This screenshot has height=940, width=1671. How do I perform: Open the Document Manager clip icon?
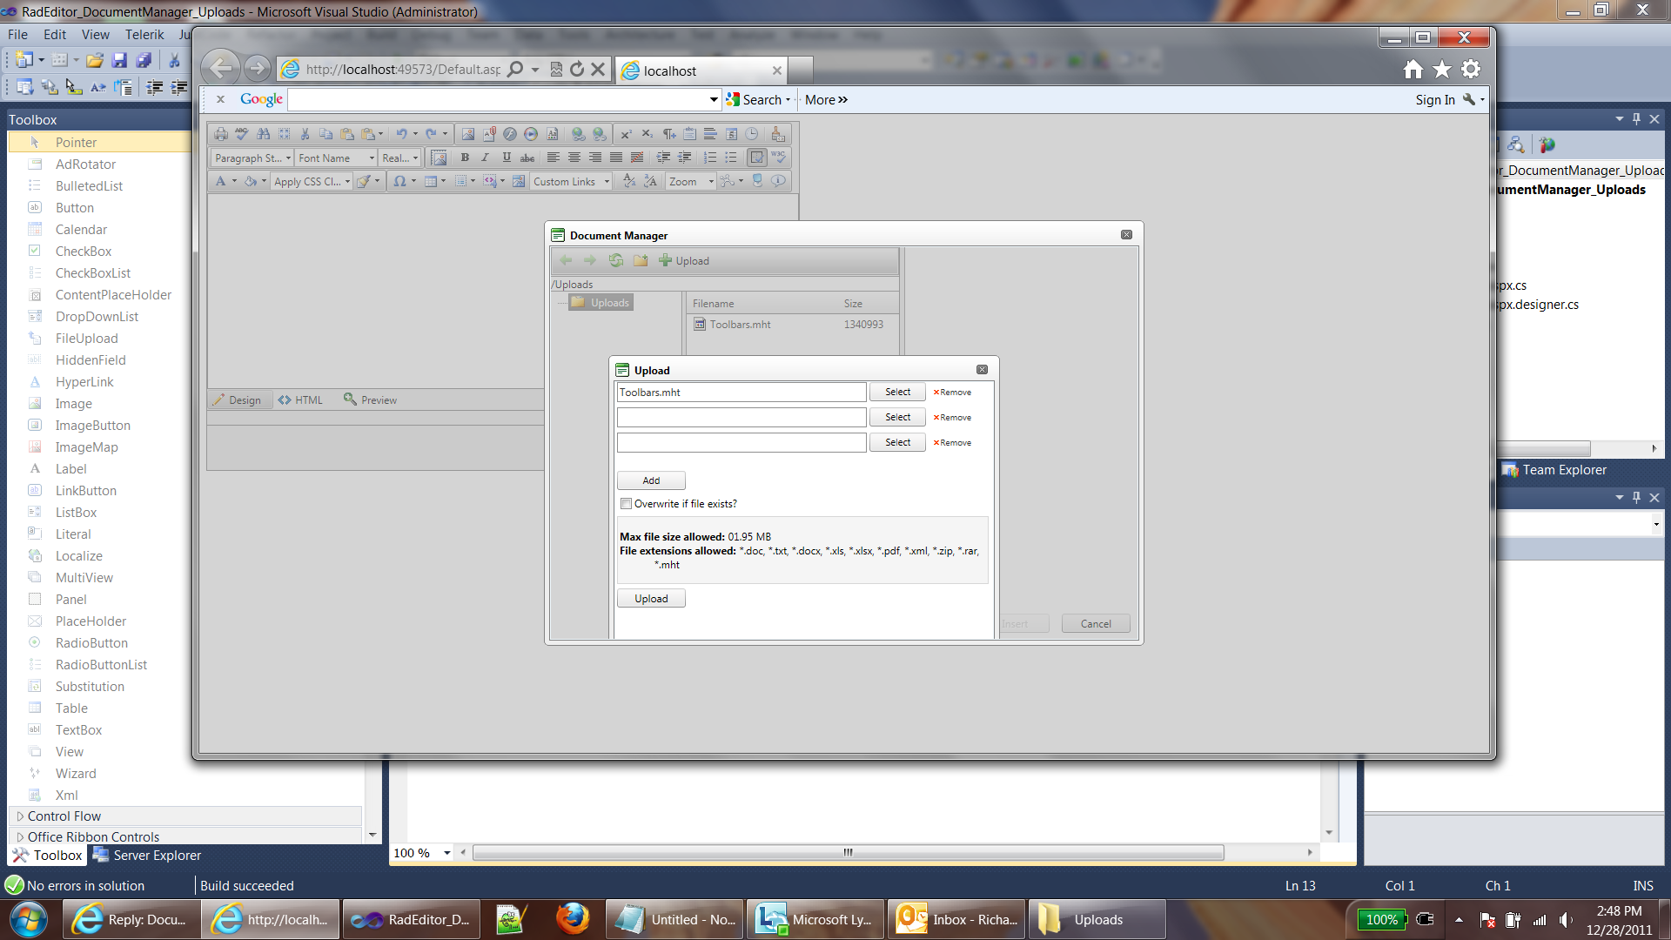488,134
